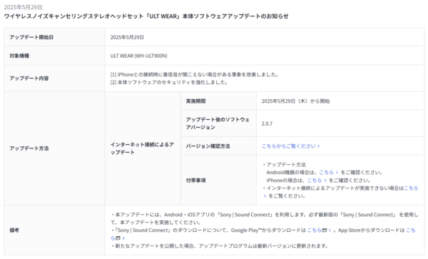Click the '付帯事項' header cell
428x259 pixels.
[218, 180]
